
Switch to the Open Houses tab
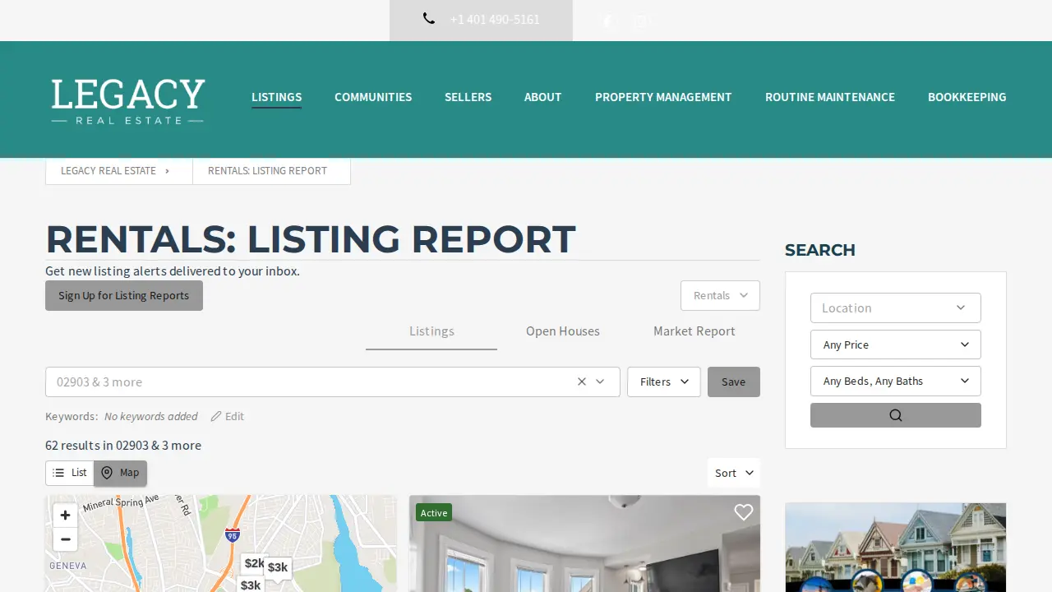[563, 331]
